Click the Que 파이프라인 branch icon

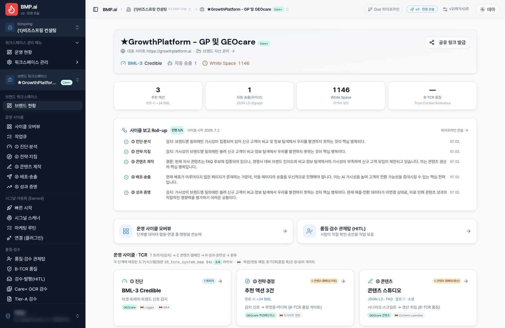(370, 9)
